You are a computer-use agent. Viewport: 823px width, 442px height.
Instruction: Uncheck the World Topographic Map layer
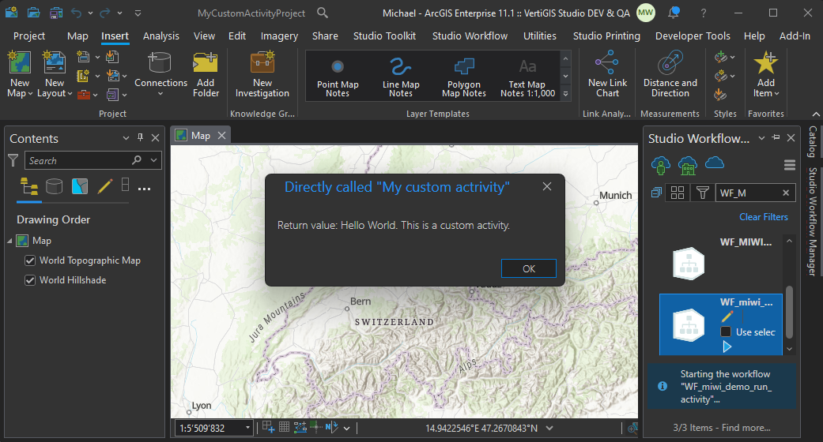tap(30, 260)
